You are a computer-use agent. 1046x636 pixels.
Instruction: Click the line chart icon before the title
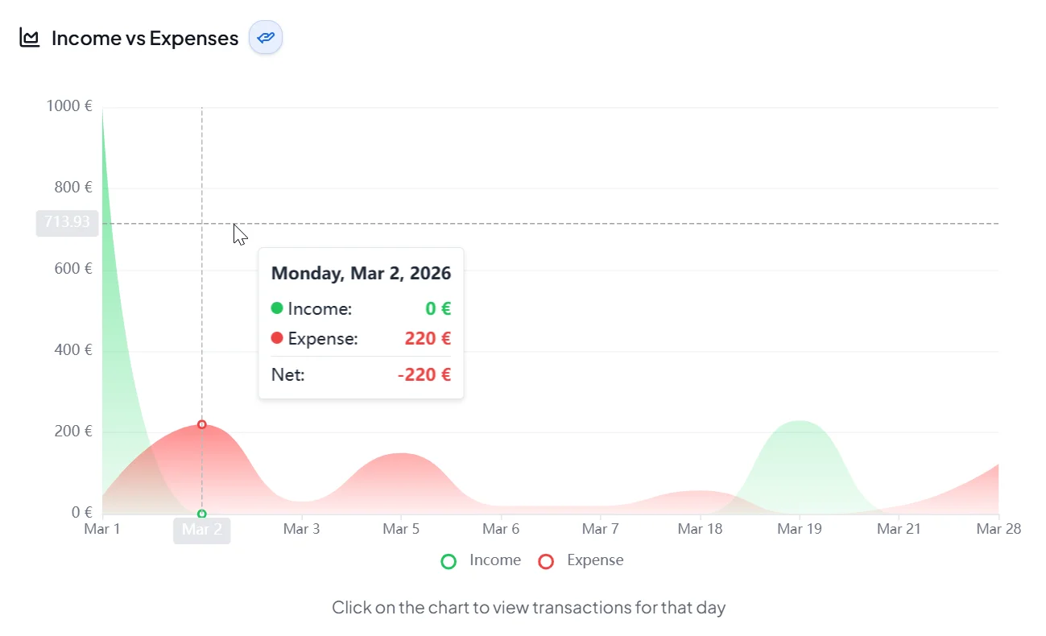(30, 38)
